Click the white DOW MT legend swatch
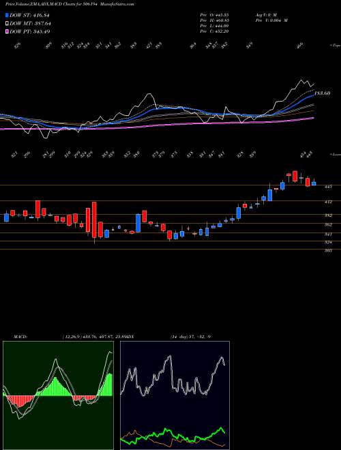 (x=8, y=23)
